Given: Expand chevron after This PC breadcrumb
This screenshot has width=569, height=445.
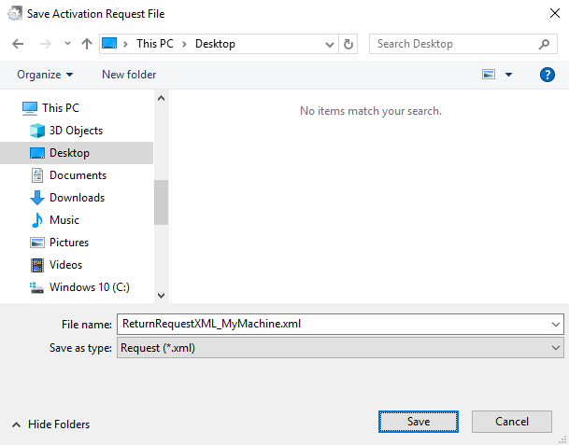Looking at the screenshot, I should pos(184,44).
